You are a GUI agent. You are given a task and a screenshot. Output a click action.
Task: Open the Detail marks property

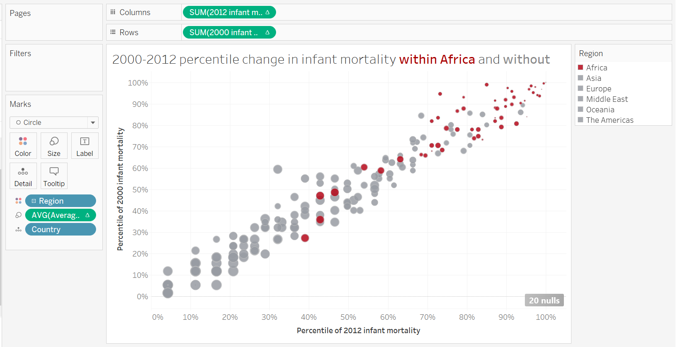[x=23, y=176]
